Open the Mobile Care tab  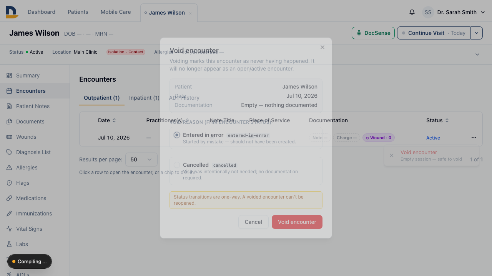[x=116, y=12]
